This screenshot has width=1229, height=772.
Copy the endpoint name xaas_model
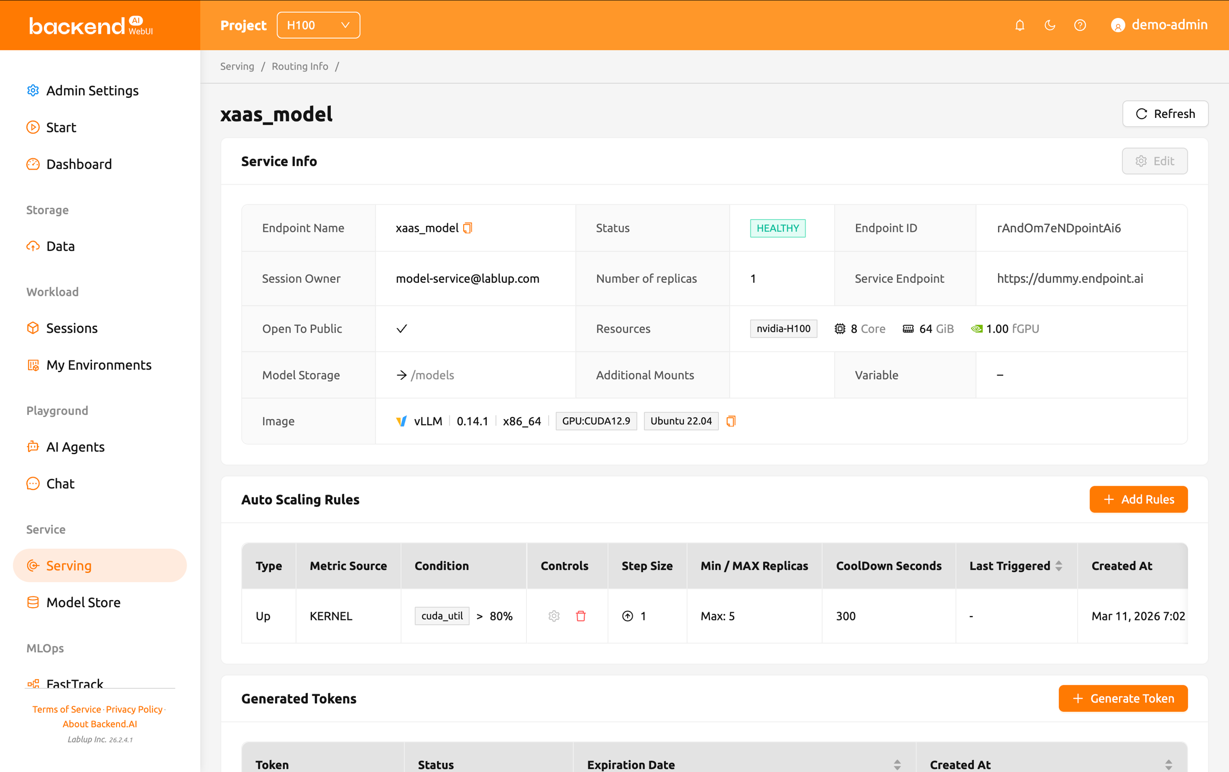(468, 228)
